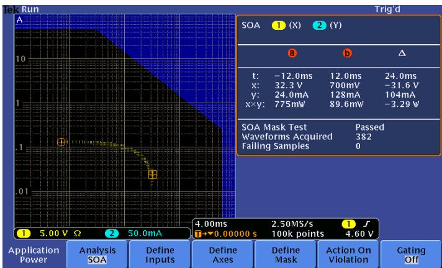Open the Analysis SOA menu button

(x=97, y=254)
